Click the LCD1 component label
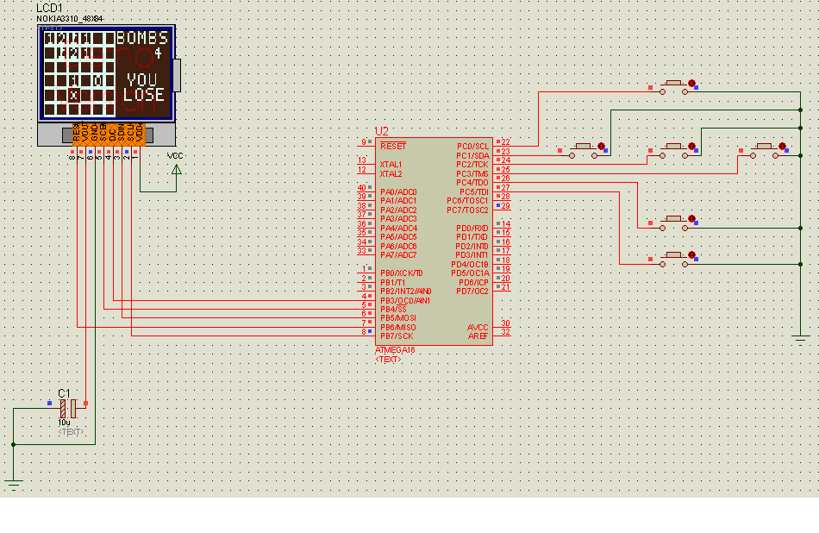Image resolution: width=819 pixels, height=533 pixels. [x=50, y=9]
